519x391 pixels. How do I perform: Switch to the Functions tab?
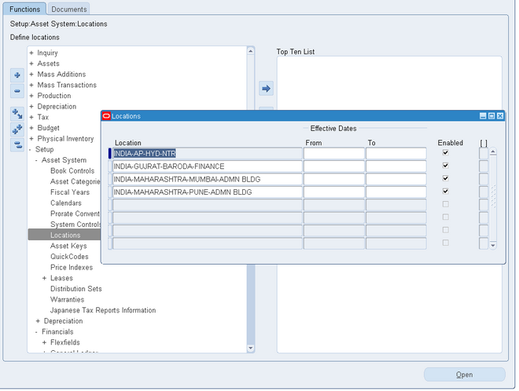tap(24, 9)
